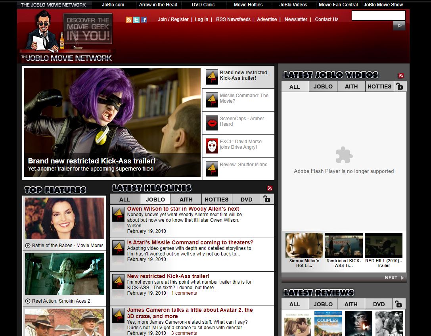
Task: Open RSS Newsfeeds link
Action: coord(234,19)
